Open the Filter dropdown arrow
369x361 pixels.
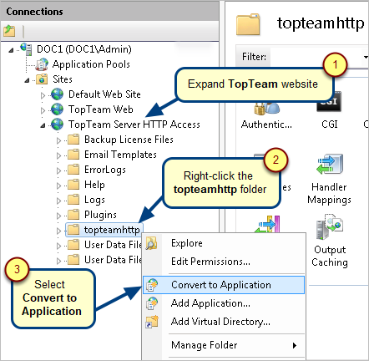coord(366,57)
